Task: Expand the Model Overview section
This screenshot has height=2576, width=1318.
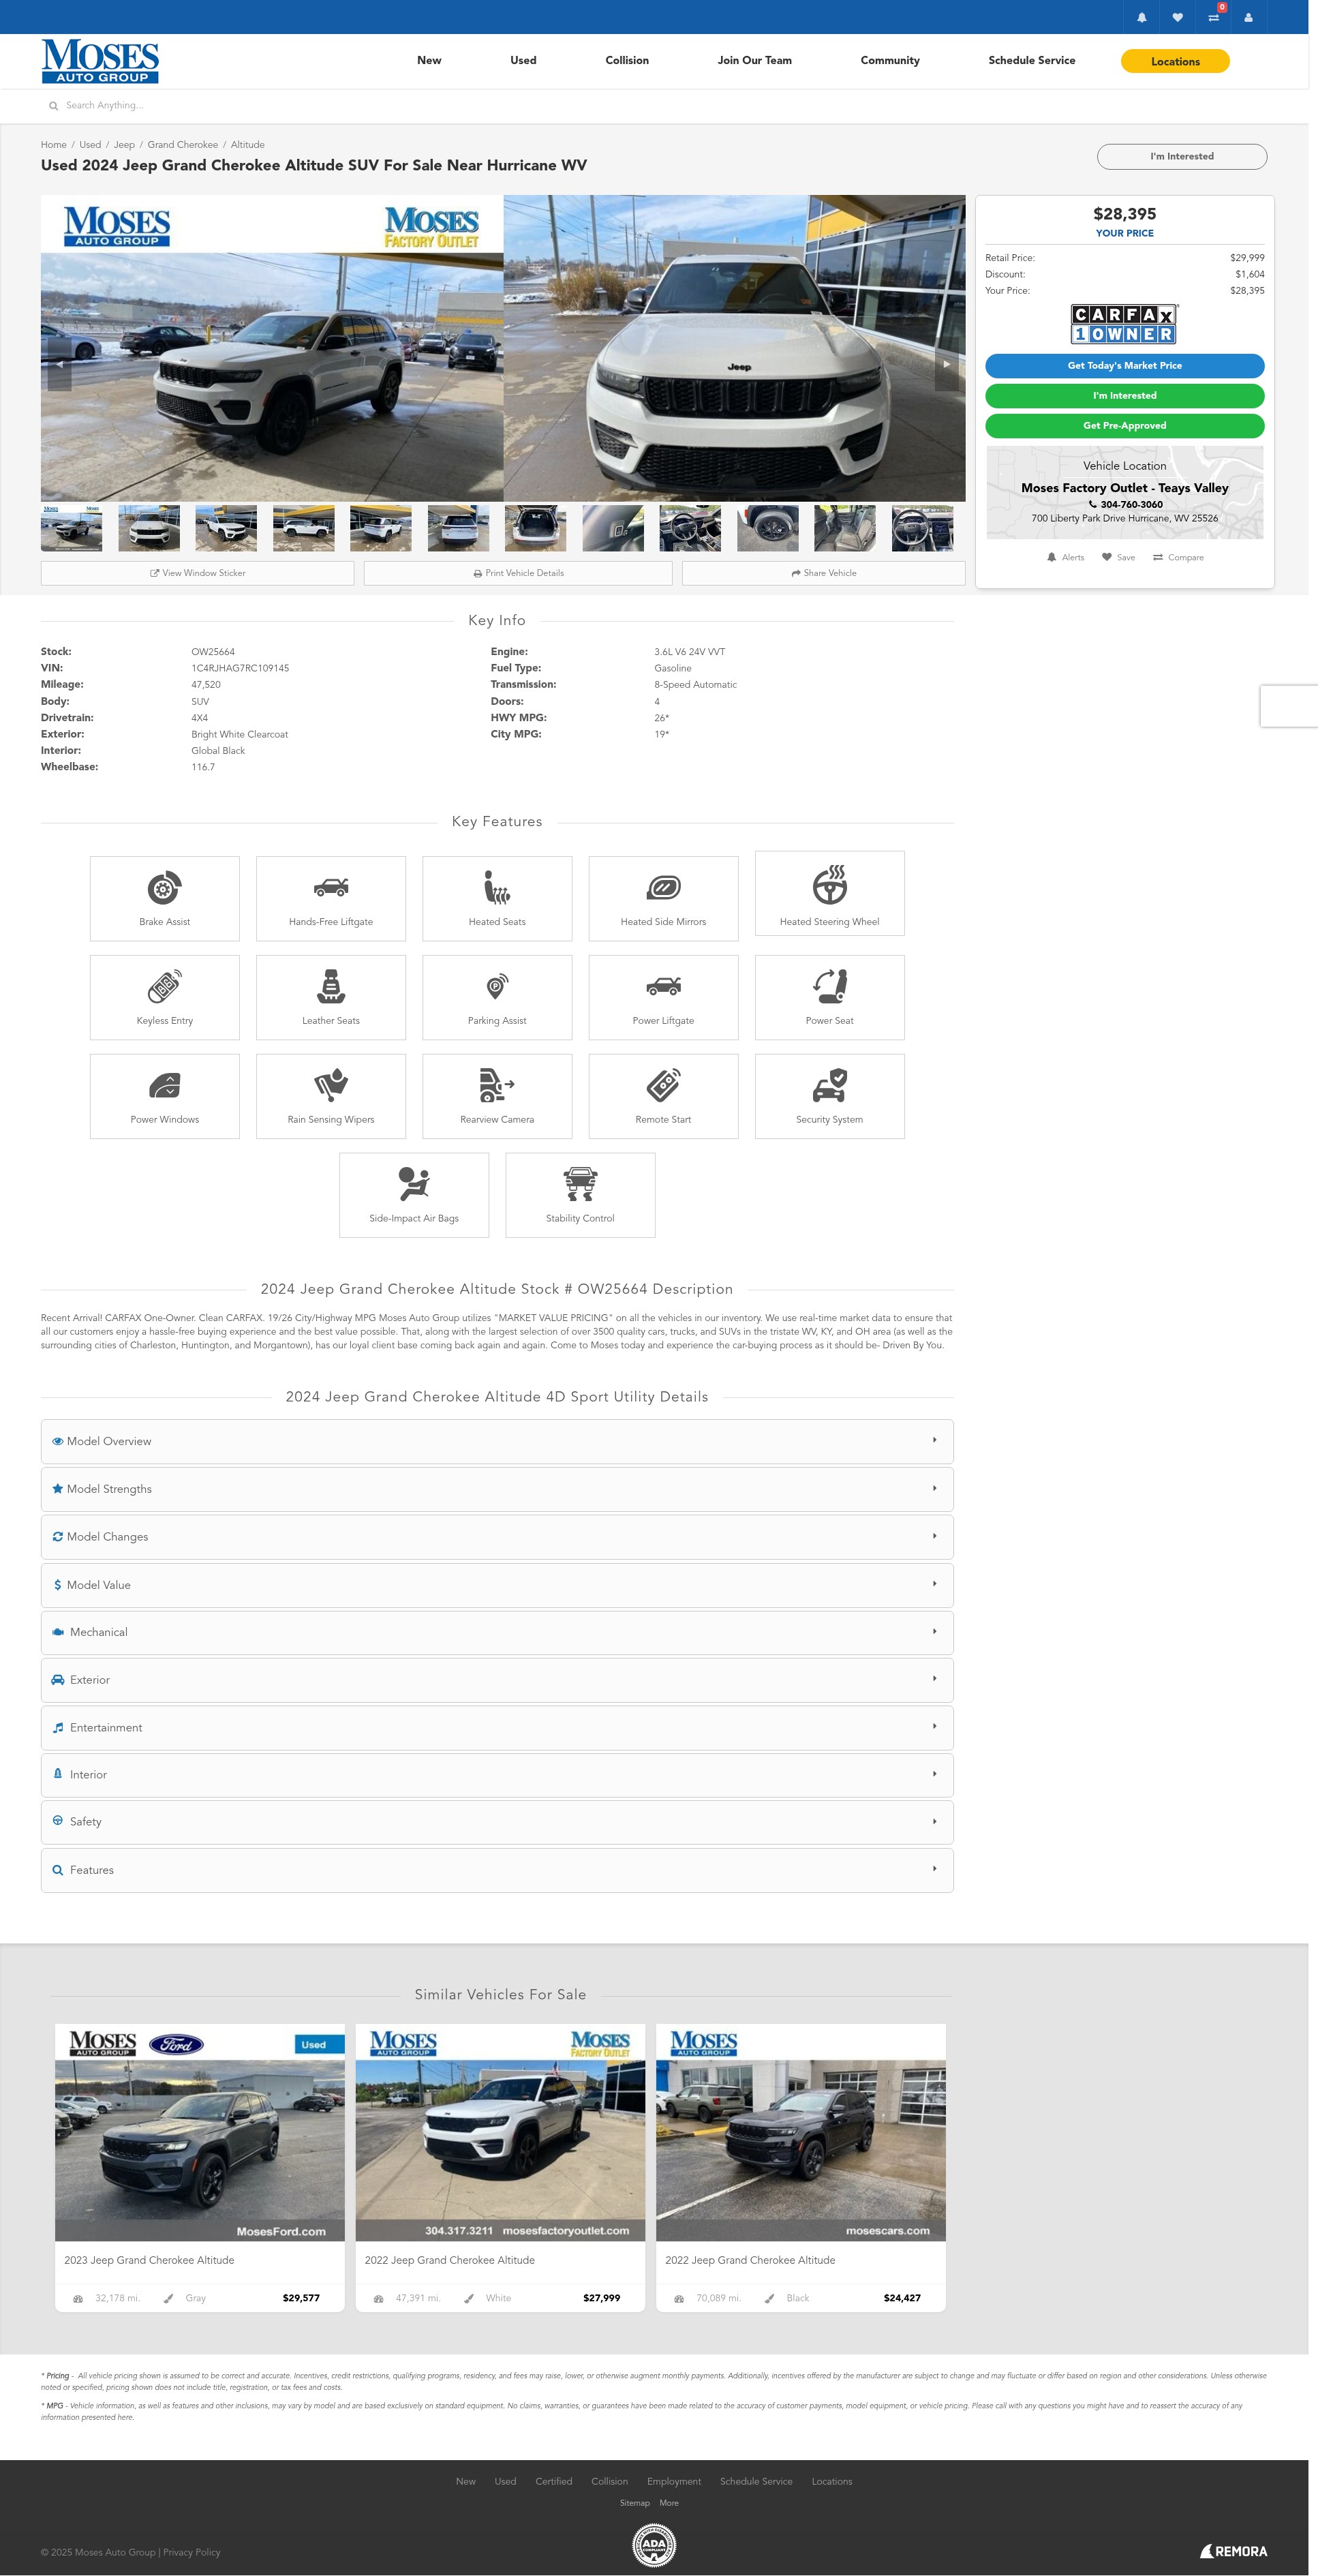Action: [497, 1441]
